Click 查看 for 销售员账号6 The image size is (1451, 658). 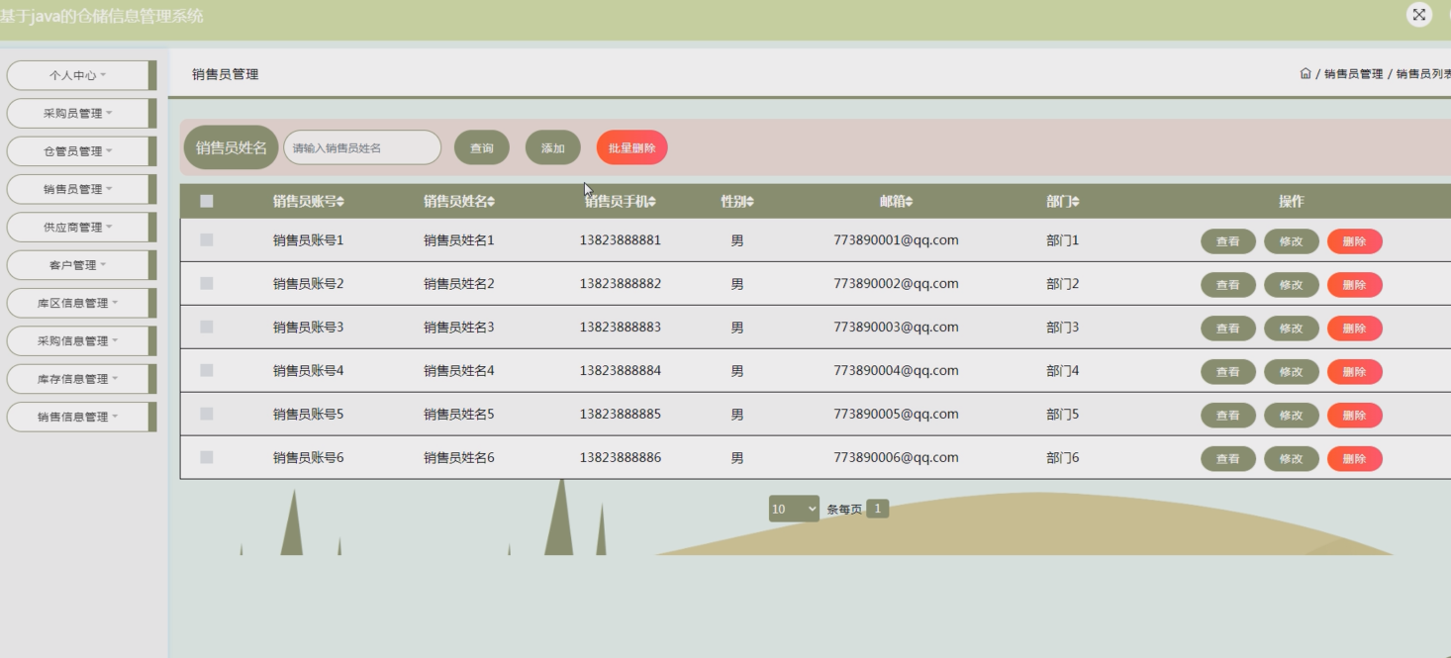[1228, 459]
